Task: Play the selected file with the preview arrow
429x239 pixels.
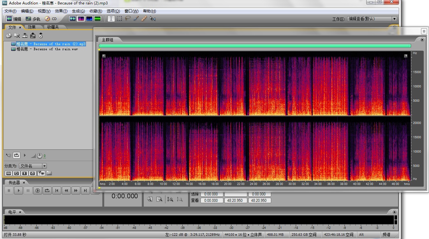Action: click(25, 155)
